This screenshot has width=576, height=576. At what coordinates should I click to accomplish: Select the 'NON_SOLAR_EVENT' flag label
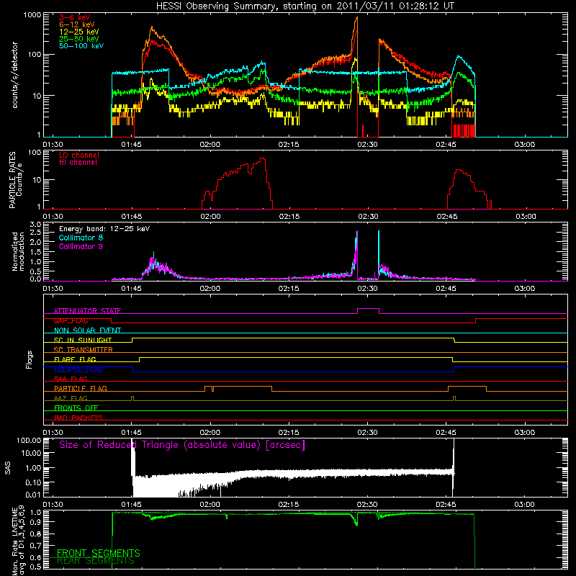click(x=87, y=330)
